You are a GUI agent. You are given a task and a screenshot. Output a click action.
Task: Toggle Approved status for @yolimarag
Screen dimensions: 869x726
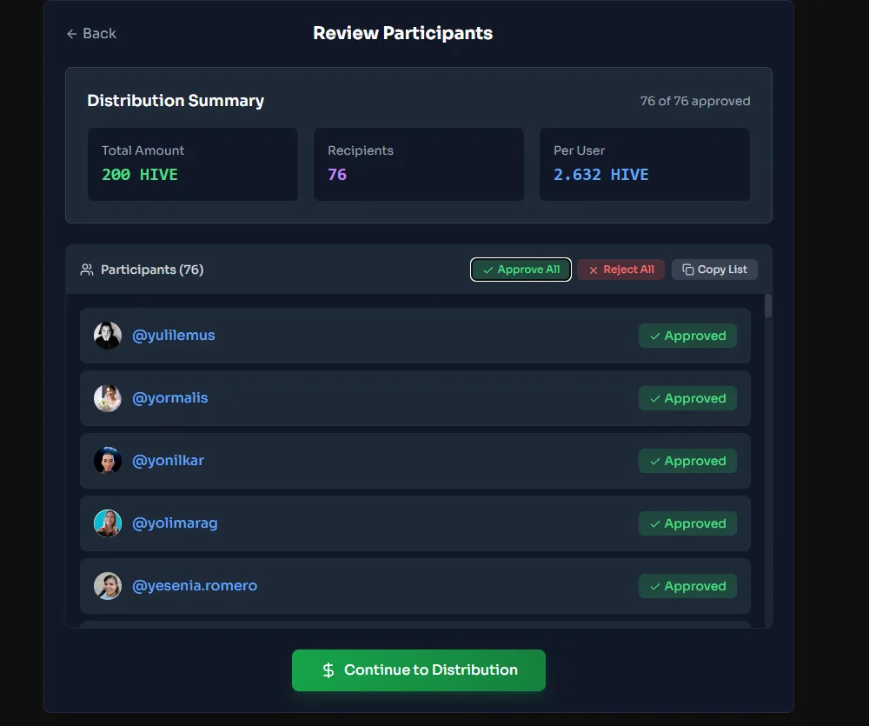coord(687,523)
